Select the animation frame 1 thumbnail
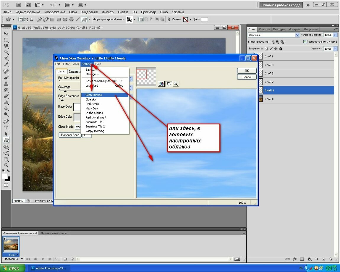 11,245
